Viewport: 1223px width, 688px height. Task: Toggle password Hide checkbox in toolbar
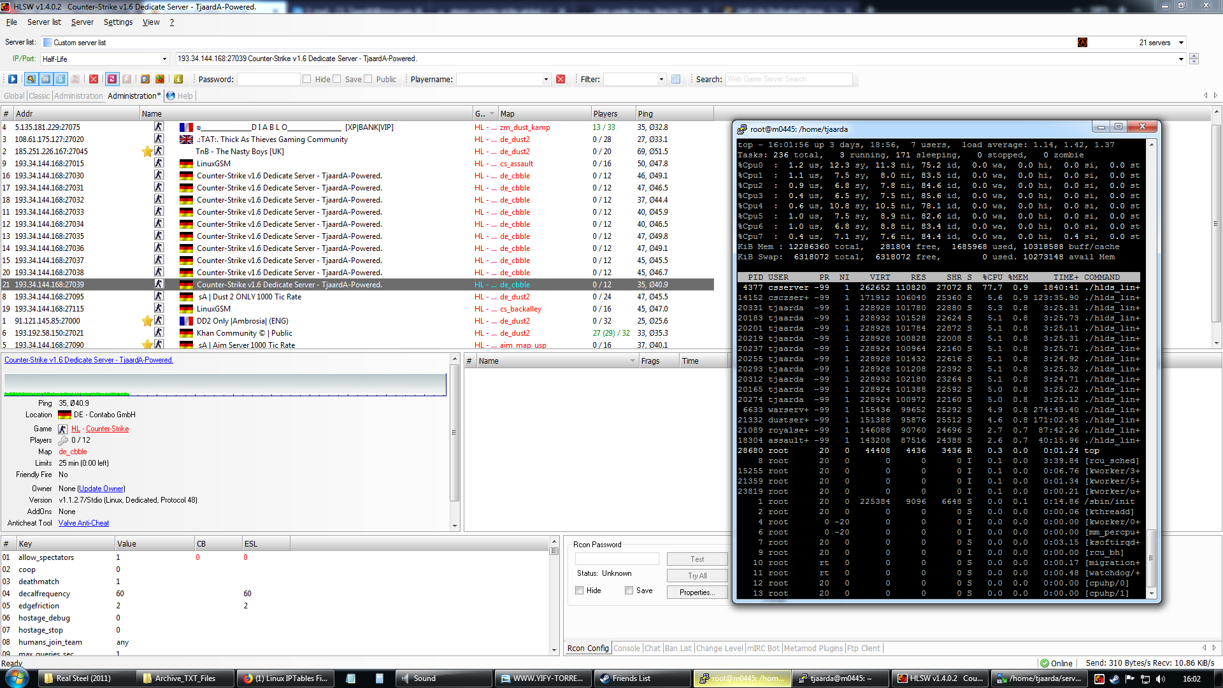pos(307,79)
